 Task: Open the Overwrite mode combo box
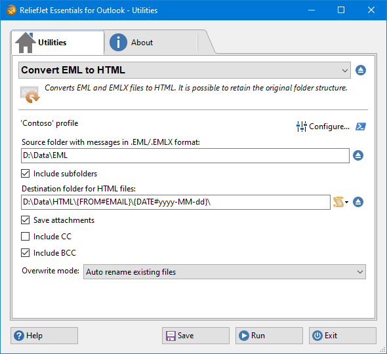coord(224,272)
